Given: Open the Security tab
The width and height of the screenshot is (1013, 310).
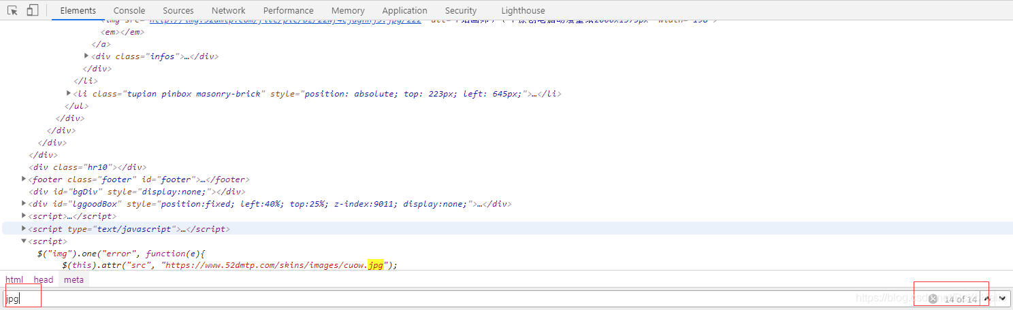Looking at the screenshot, I should [461, 10].
